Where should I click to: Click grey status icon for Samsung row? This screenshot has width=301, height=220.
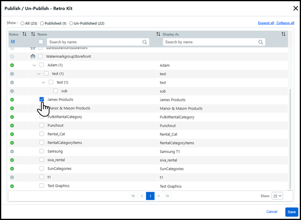[x=12, y=152]
